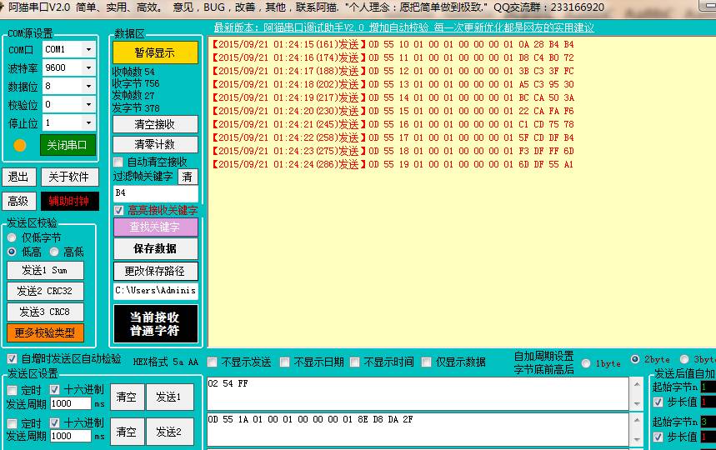Screen dimensions: 716x450
Task: Enable 不显示日期 checkbox
Action: [284, 362]
